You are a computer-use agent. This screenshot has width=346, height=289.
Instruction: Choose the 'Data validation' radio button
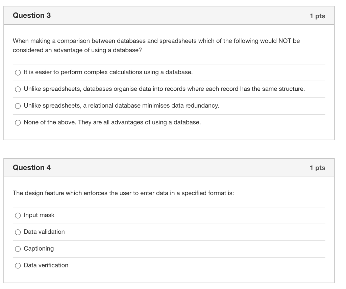tap(18, 232)
